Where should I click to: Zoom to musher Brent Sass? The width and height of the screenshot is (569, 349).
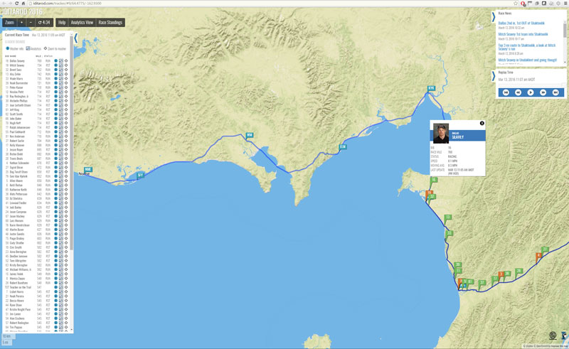[x=66, y=70]
